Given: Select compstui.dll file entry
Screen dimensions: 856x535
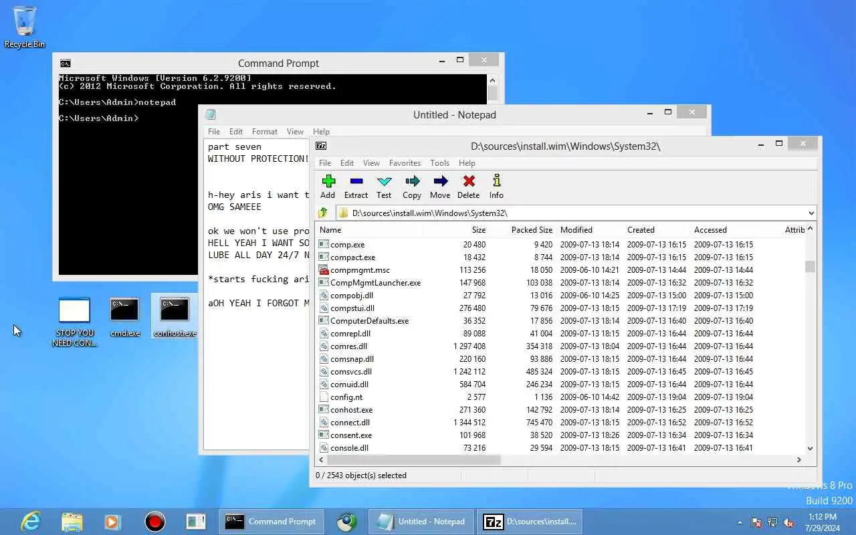Looking at the screenshot, I should [352, 308].
